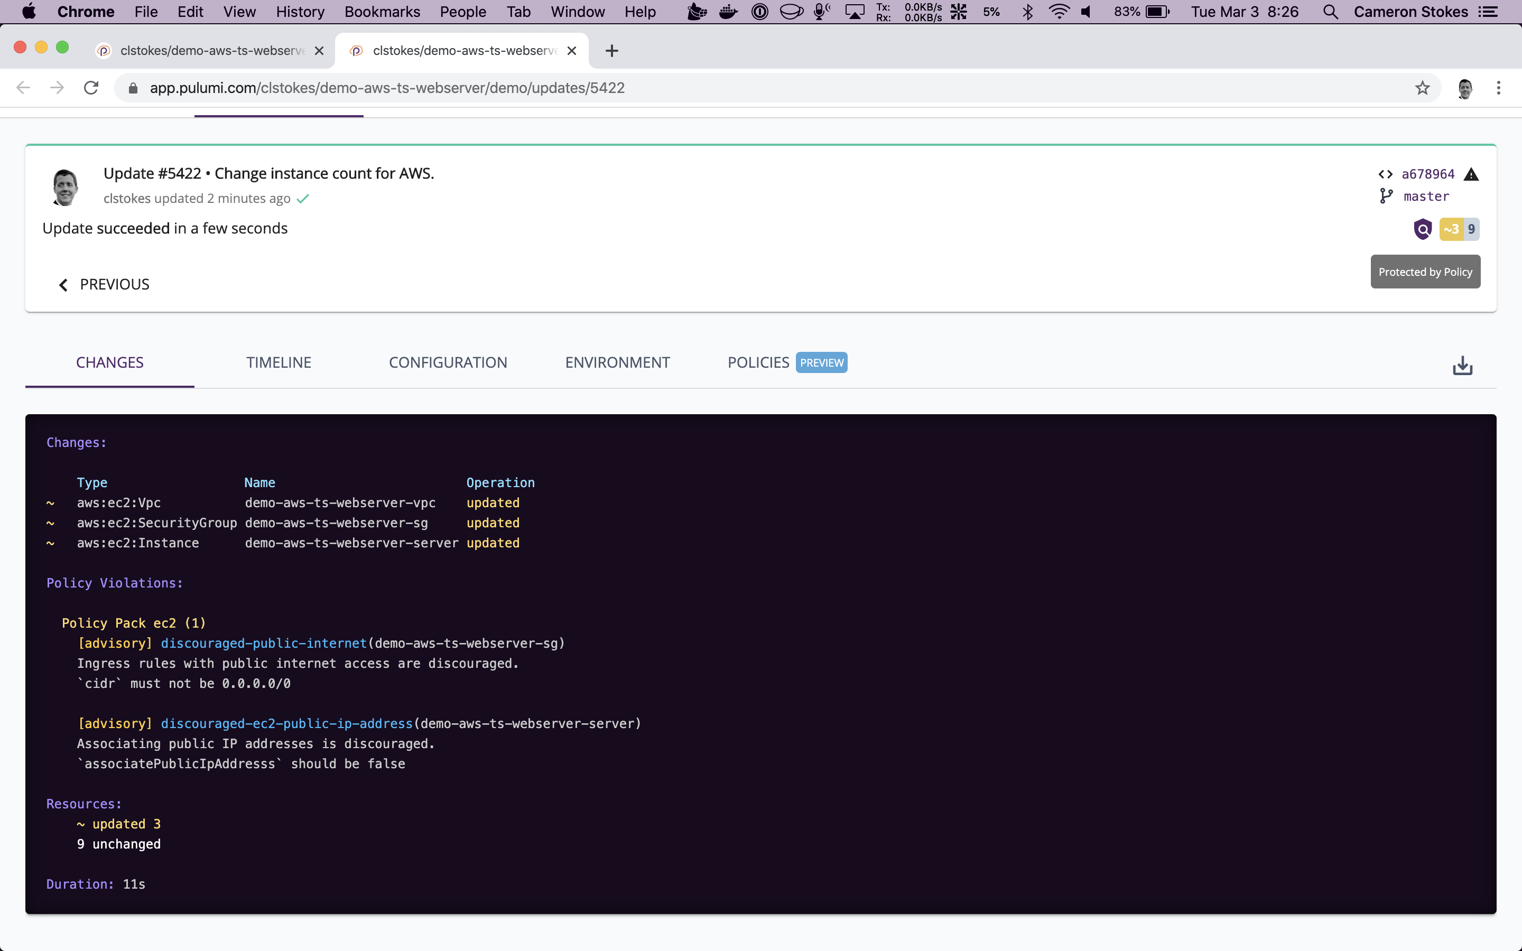Click the bookmark star in the address bar
Image resolution: width=1522 pixels, height=951 pixels.
1422,87
